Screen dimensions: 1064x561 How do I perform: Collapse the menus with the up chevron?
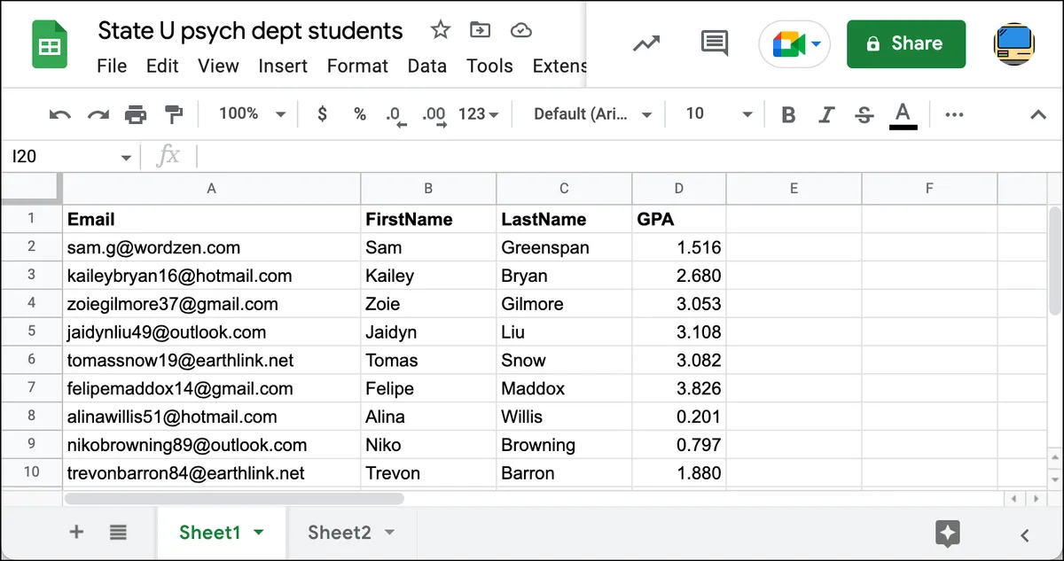coord(1037,114)
